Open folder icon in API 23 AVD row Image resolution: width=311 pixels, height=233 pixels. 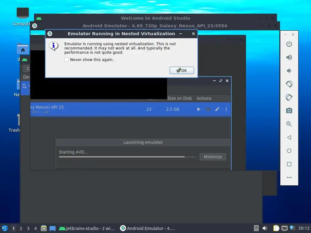(208, 109)
